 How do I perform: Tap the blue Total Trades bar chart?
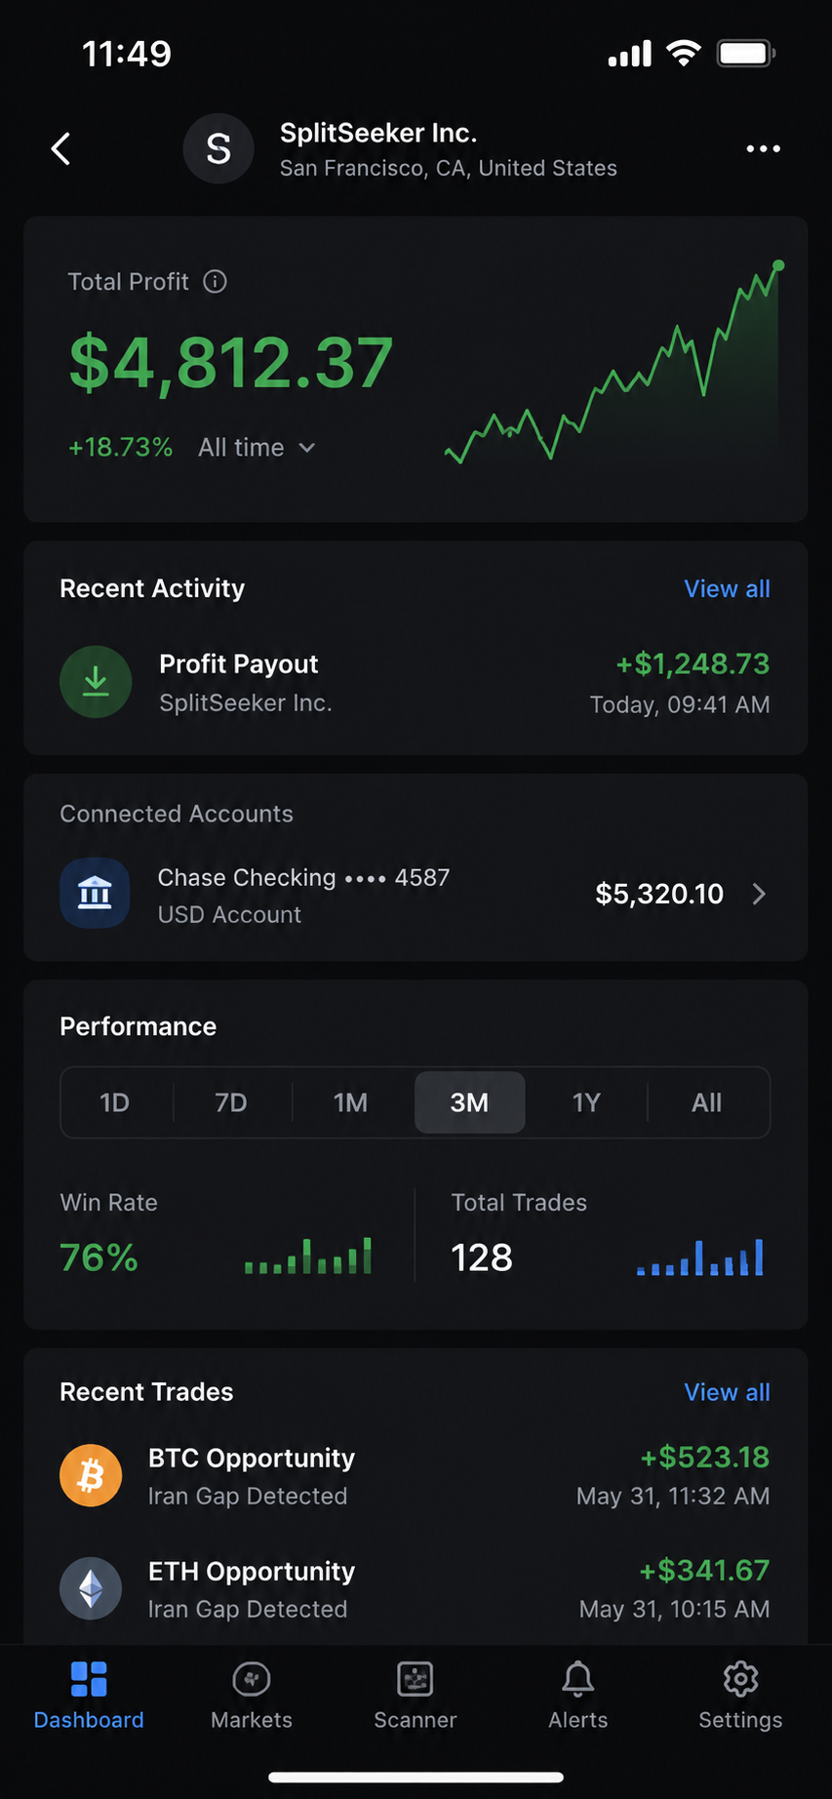pos(700,1257)
